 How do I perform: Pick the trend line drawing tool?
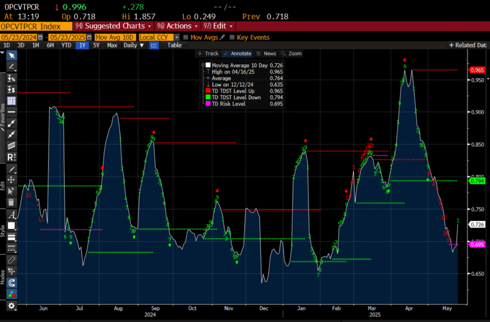pyautogui.click(x=11, y=67)
